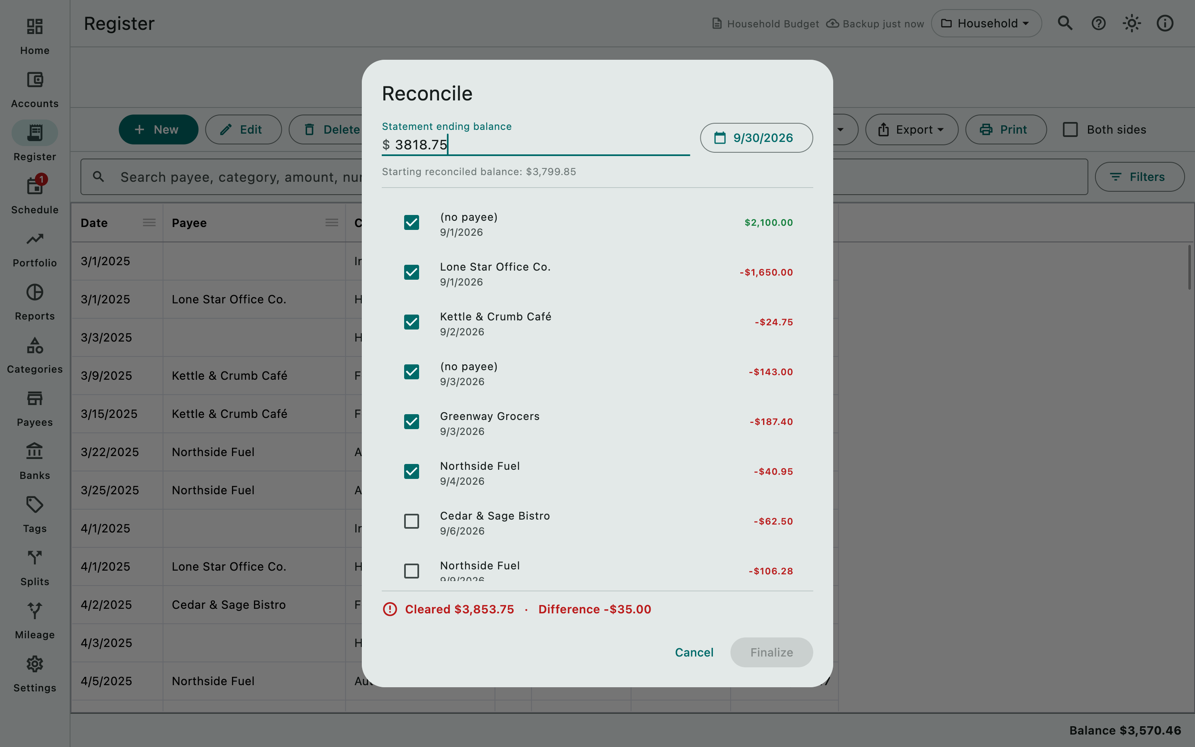Open the Banks building icon
This screenshot has width=1195, height=747.
pos(34,452)
